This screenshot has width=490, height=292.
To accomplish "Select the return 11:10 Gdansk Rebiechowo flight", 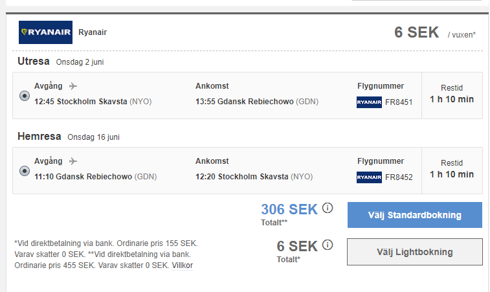I will coord(25,171).
